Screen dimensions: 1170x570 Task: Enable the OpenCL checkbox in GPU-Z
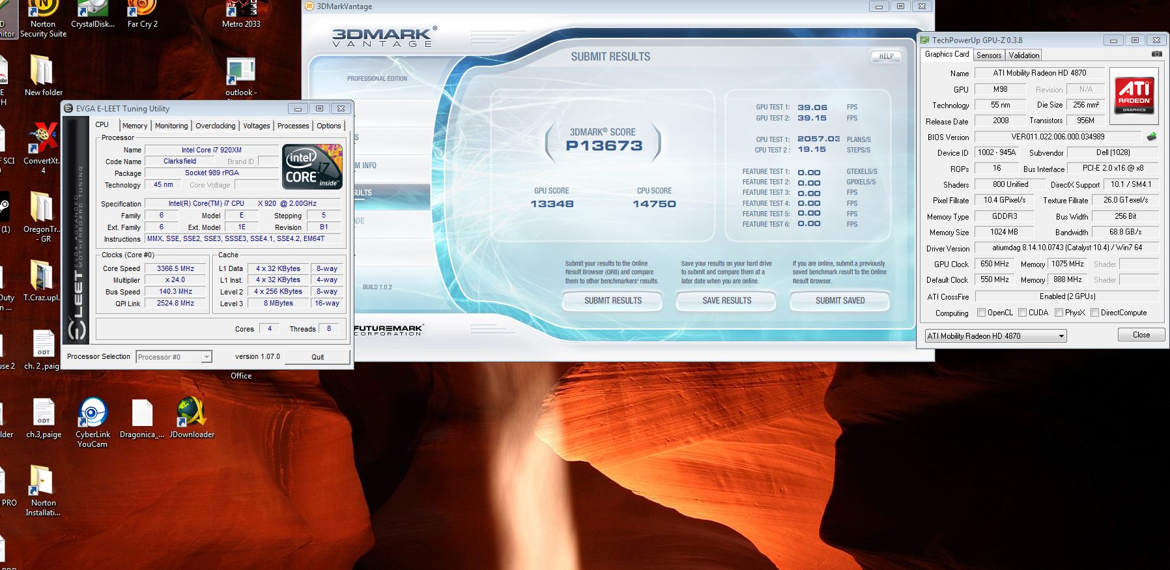pos(981,313)
